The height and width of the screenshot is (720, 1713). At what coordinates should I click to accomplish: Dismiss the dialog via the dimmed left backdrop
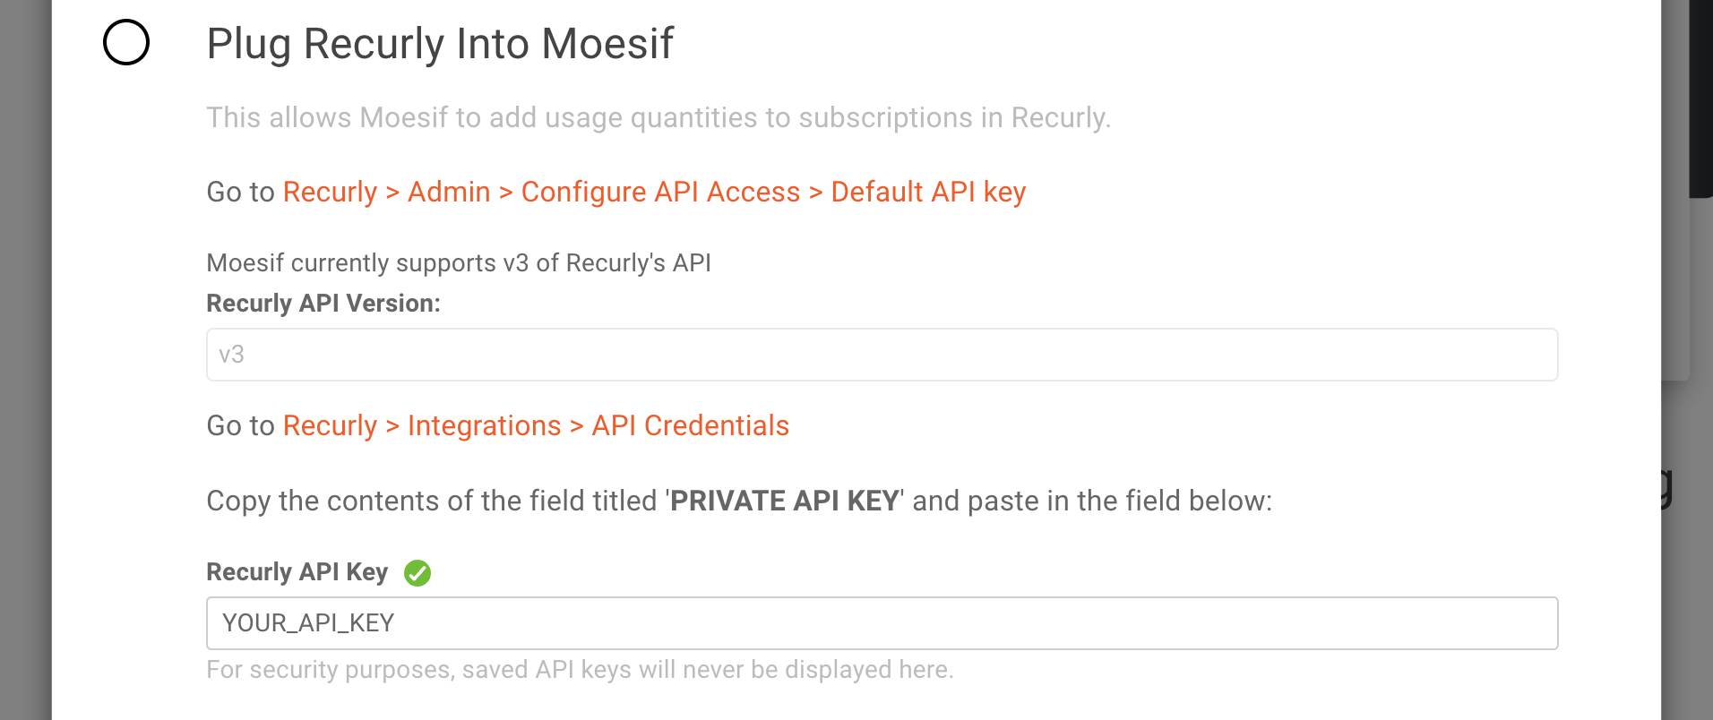25,360
